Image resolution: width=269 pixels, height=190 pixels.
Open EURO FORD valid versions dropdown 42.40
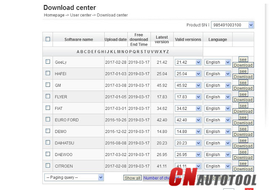point(188,120)
